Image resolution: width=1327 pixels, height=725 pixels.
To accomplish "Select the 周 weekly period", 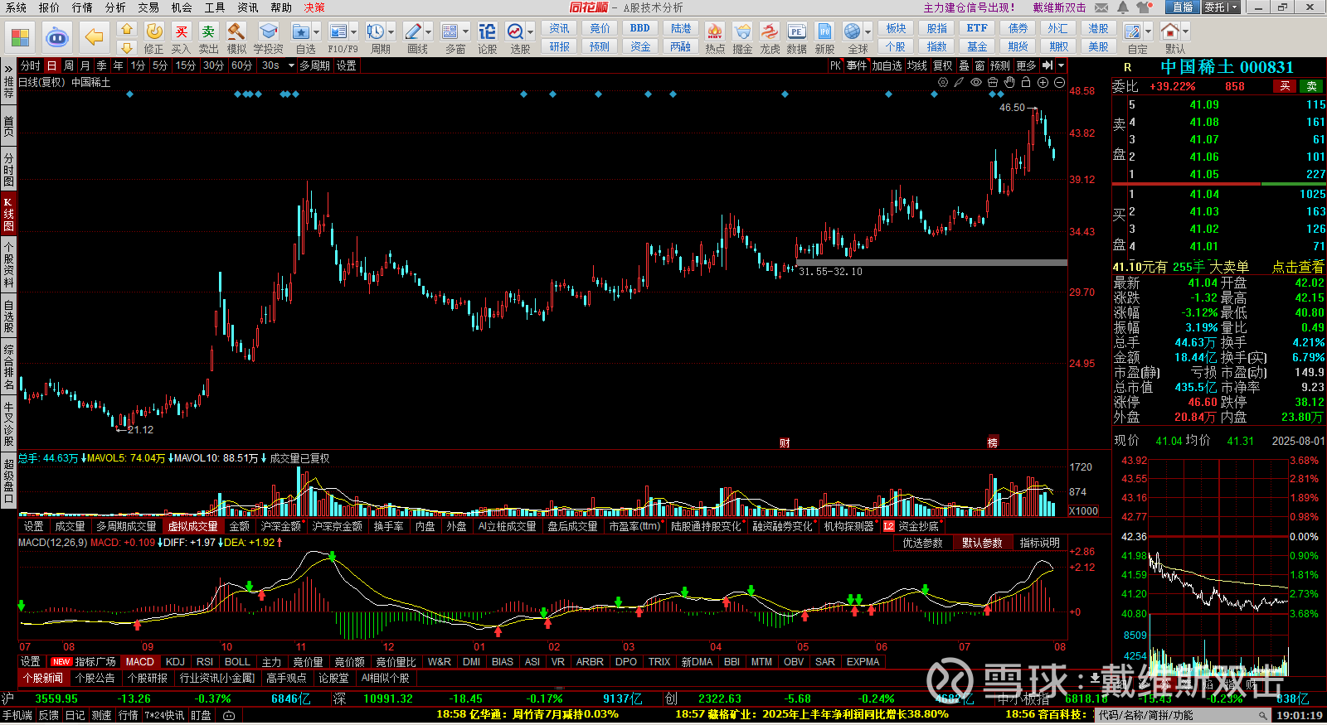I will (69, 65).
